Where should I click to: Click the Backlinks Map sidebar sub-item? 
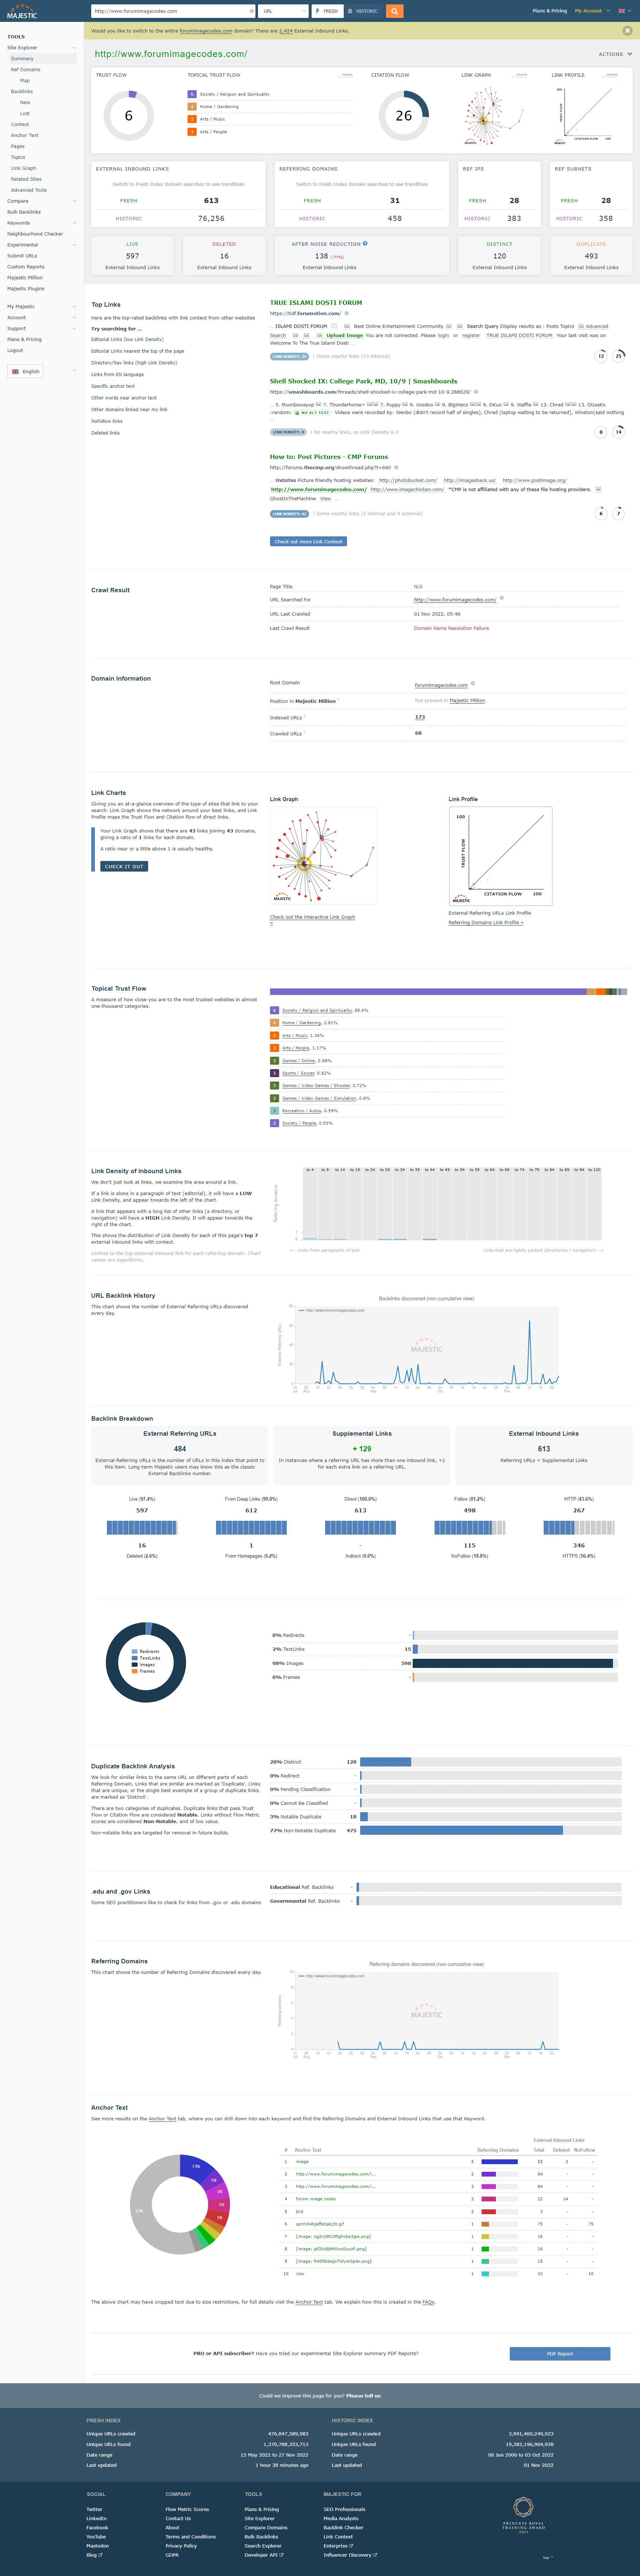(25, 80)
